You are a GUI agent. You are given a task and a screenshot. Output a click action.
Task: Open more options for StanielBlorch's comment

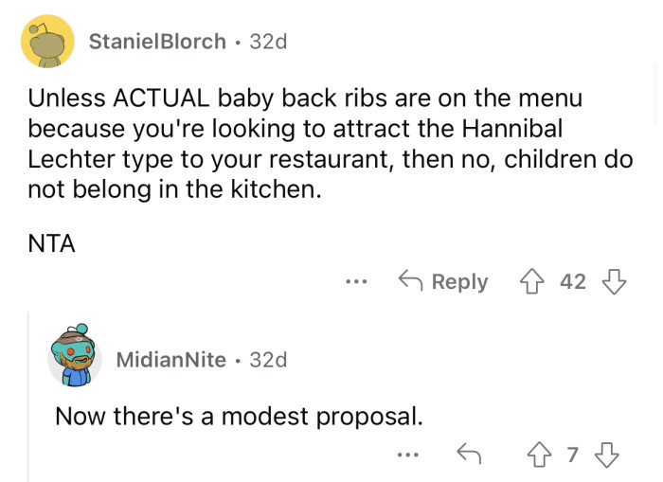(355, 282)
